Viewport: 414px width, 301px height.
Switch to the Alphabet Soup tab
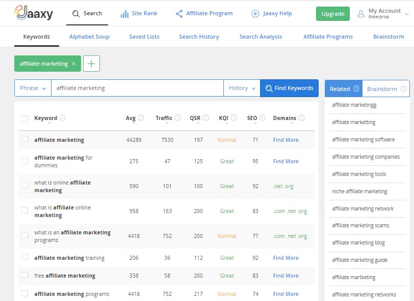[89, 37]
